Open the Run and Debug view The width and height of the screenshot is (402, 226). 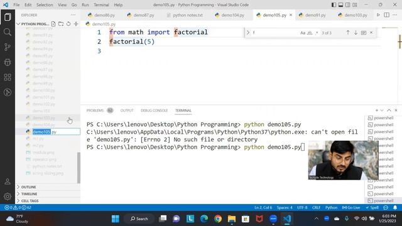click(8, 62)
